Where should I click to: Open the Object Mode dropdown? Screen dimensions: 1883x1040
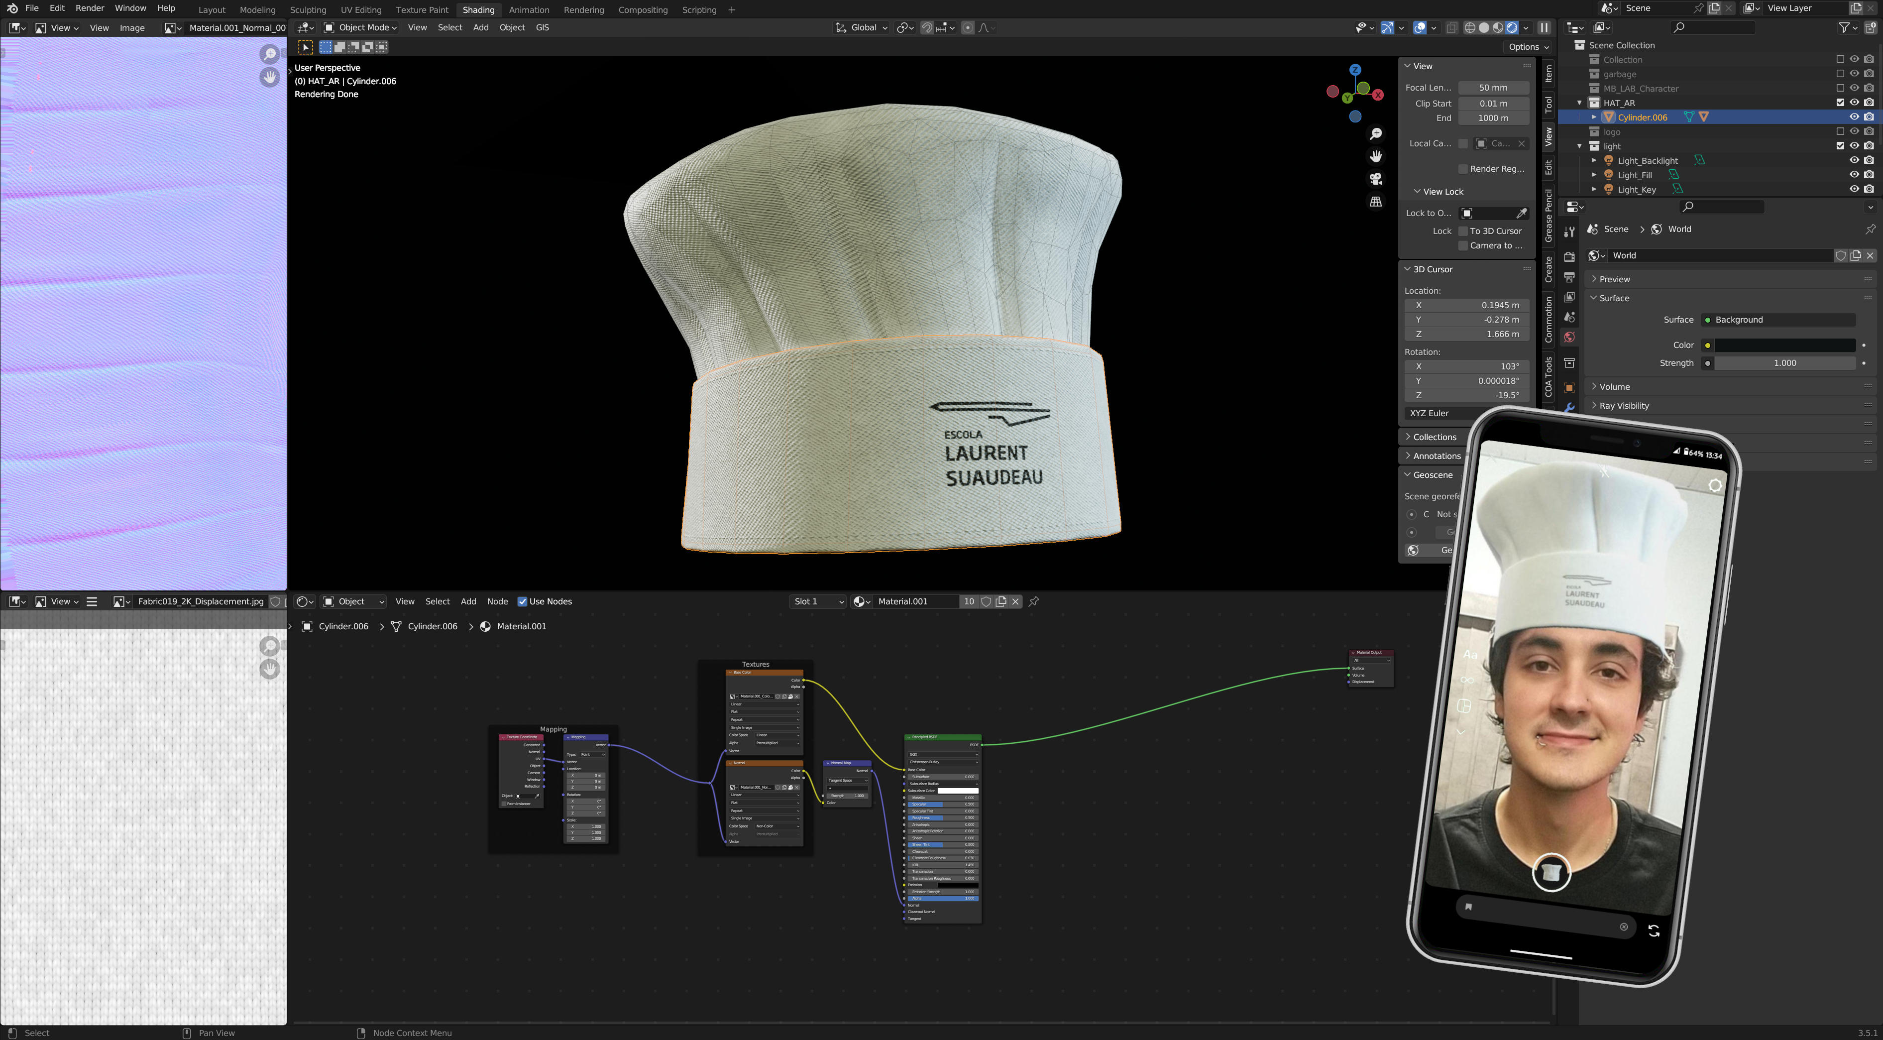click(x=360, y=28)
